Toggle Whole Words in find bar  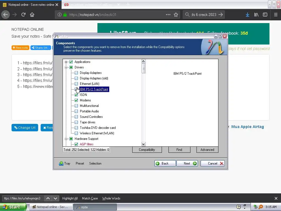pos(111,198)
